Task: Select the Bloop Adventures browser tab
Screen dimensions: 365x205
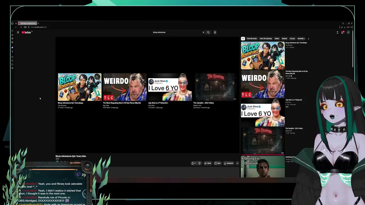Action: 27,23
